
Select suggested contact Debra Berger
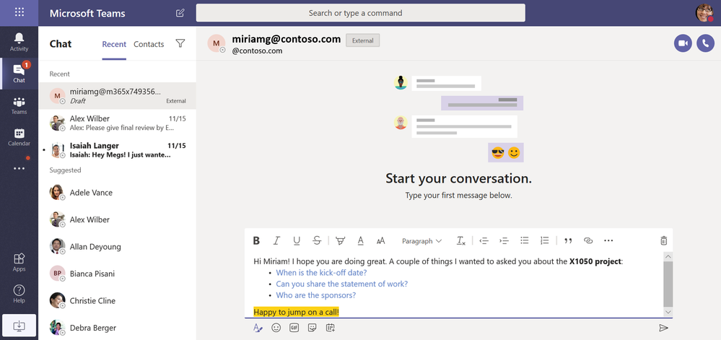click(117, 328)
